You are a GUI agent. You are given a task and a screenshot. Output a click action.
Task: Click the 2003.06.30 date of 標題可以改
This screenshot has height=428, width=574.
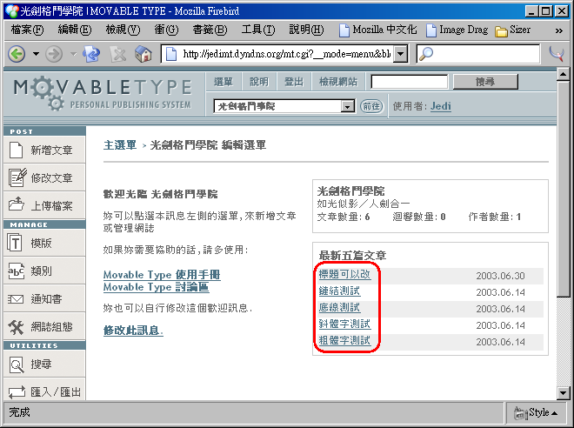[x=500, y=276]
